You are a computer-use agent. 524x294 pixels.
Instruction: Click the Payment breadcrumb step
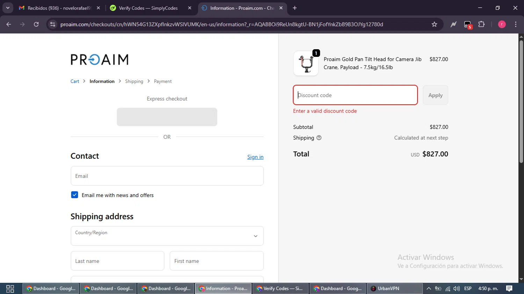(163, 81)
